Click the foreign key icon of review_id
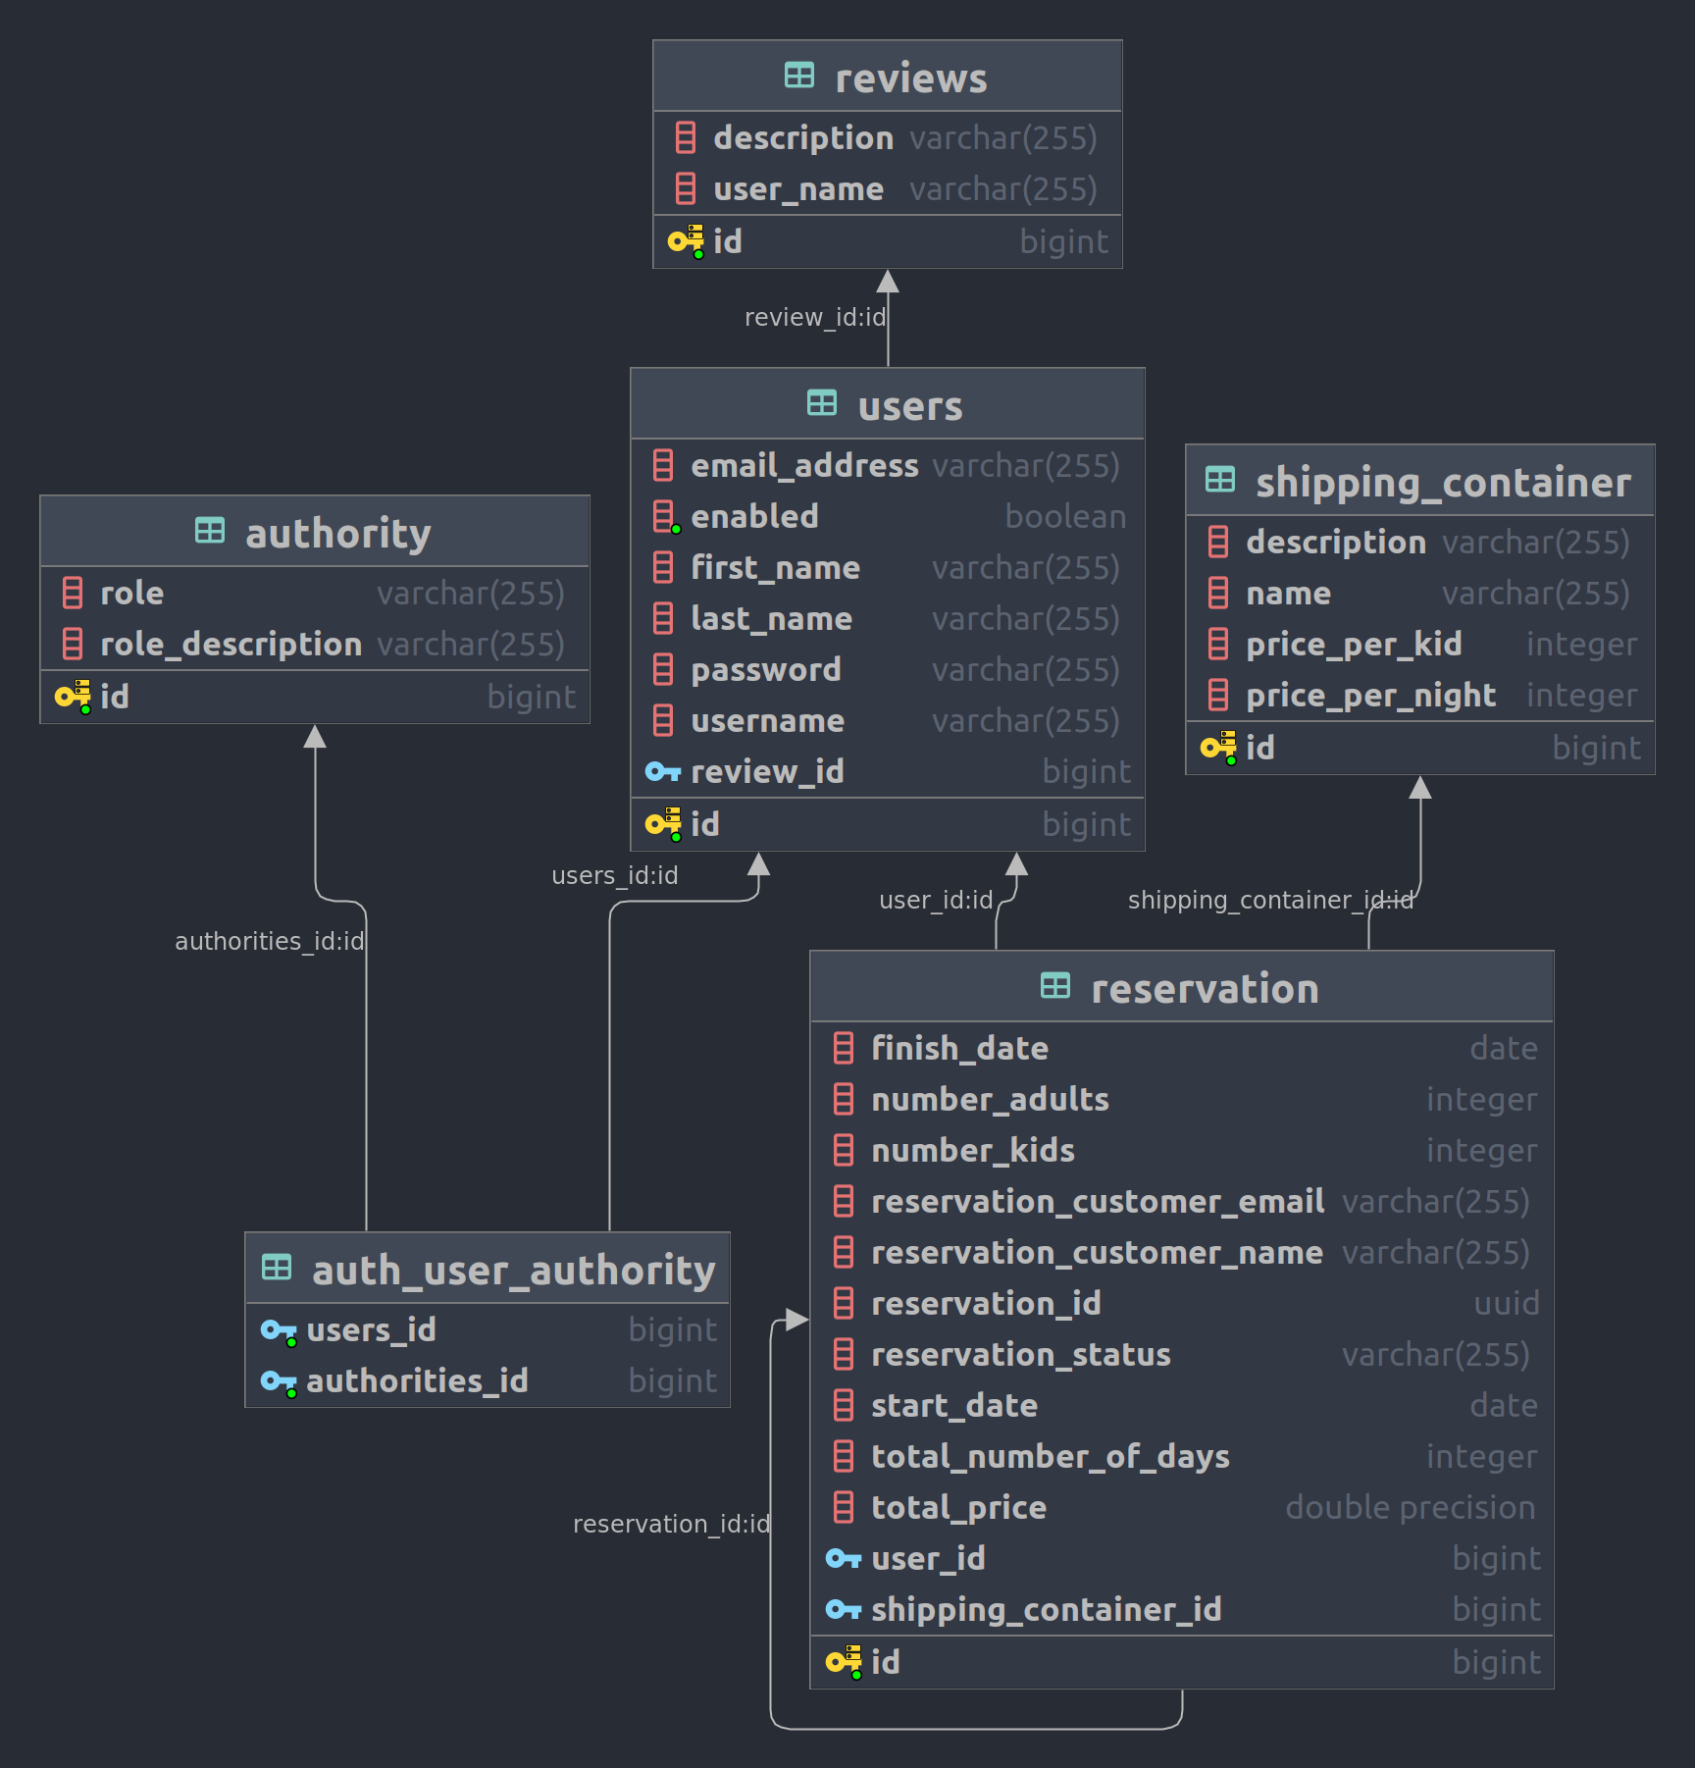This screenshot has height=1768, width=1695. point(663,772)
